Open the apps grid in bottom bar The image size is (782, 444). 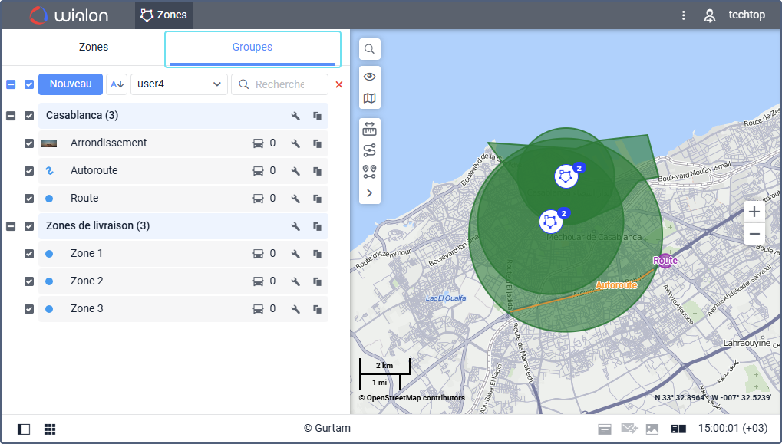pos(50,429)
